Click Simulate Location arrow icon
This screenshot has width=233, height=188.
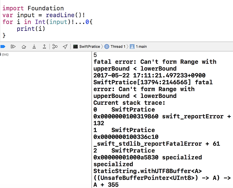[65, 47]
